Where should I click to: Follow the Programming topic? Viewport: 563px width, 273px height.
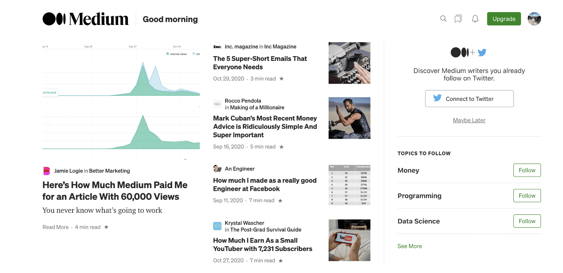pyautogui.click(x=527, y=196)
